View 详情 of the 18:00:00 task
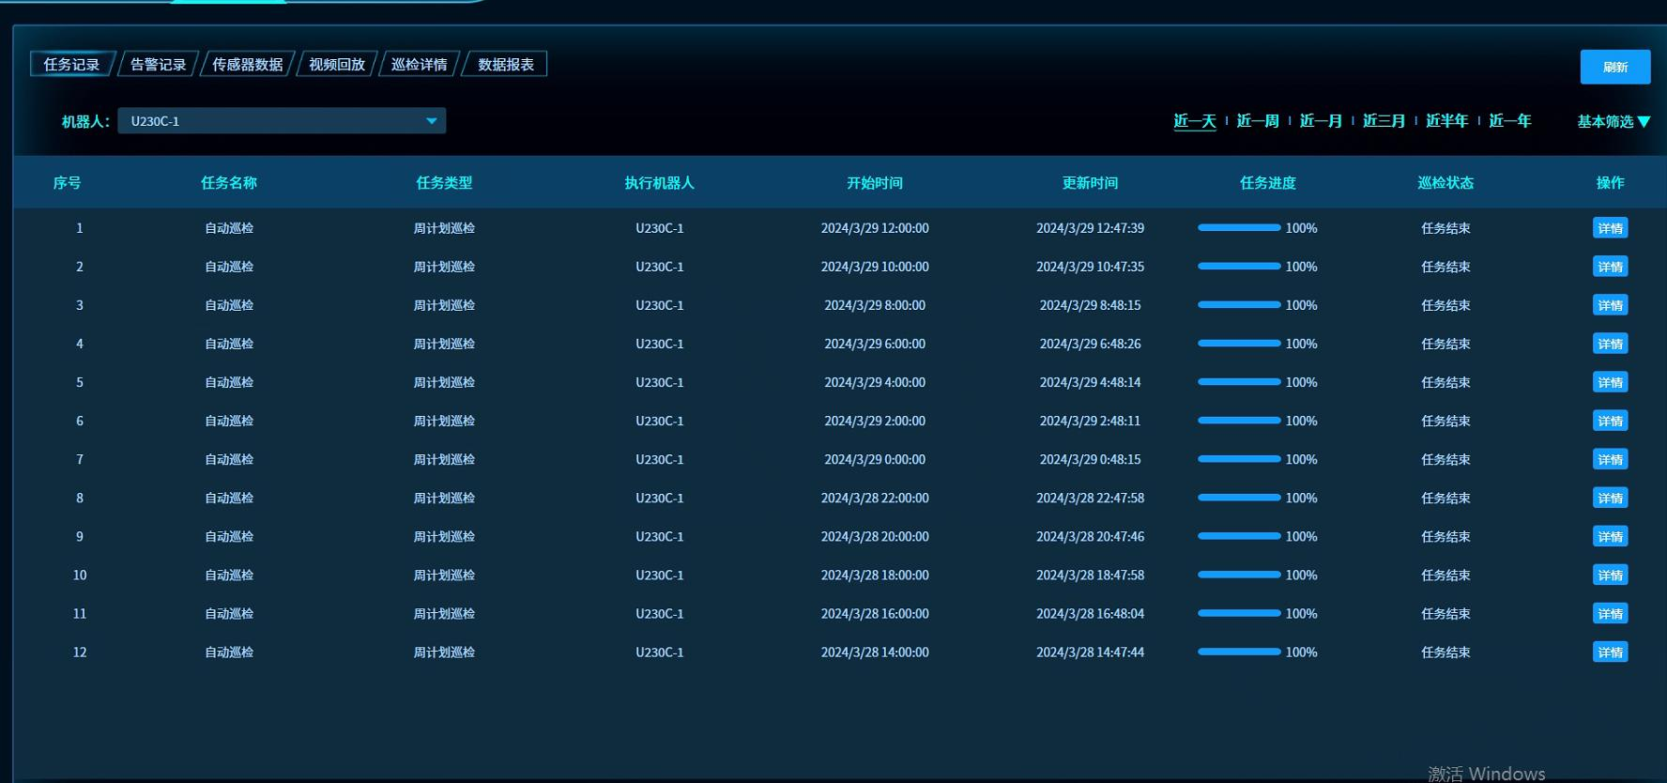This screenshot has width=1667, height=783. (1610, 575)
